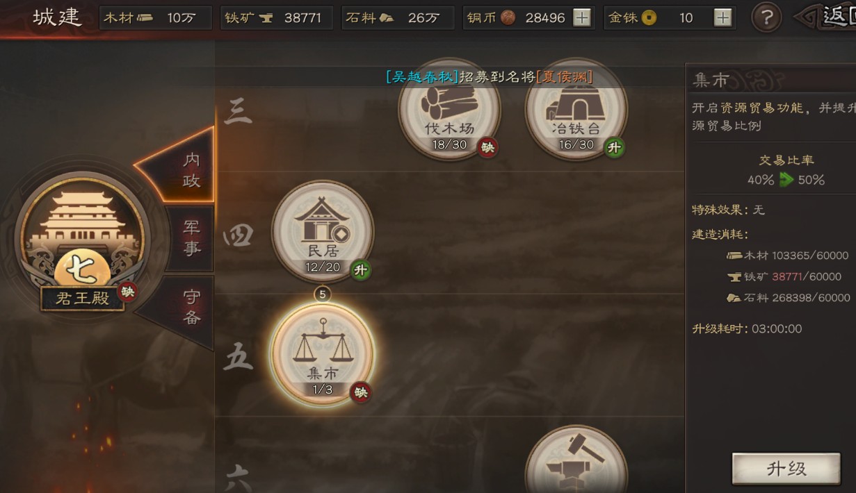Image resolution: width=856 pixels, height=493 pixels.
Task: Add more 金铢 with plus button
Action: [723, 18]
